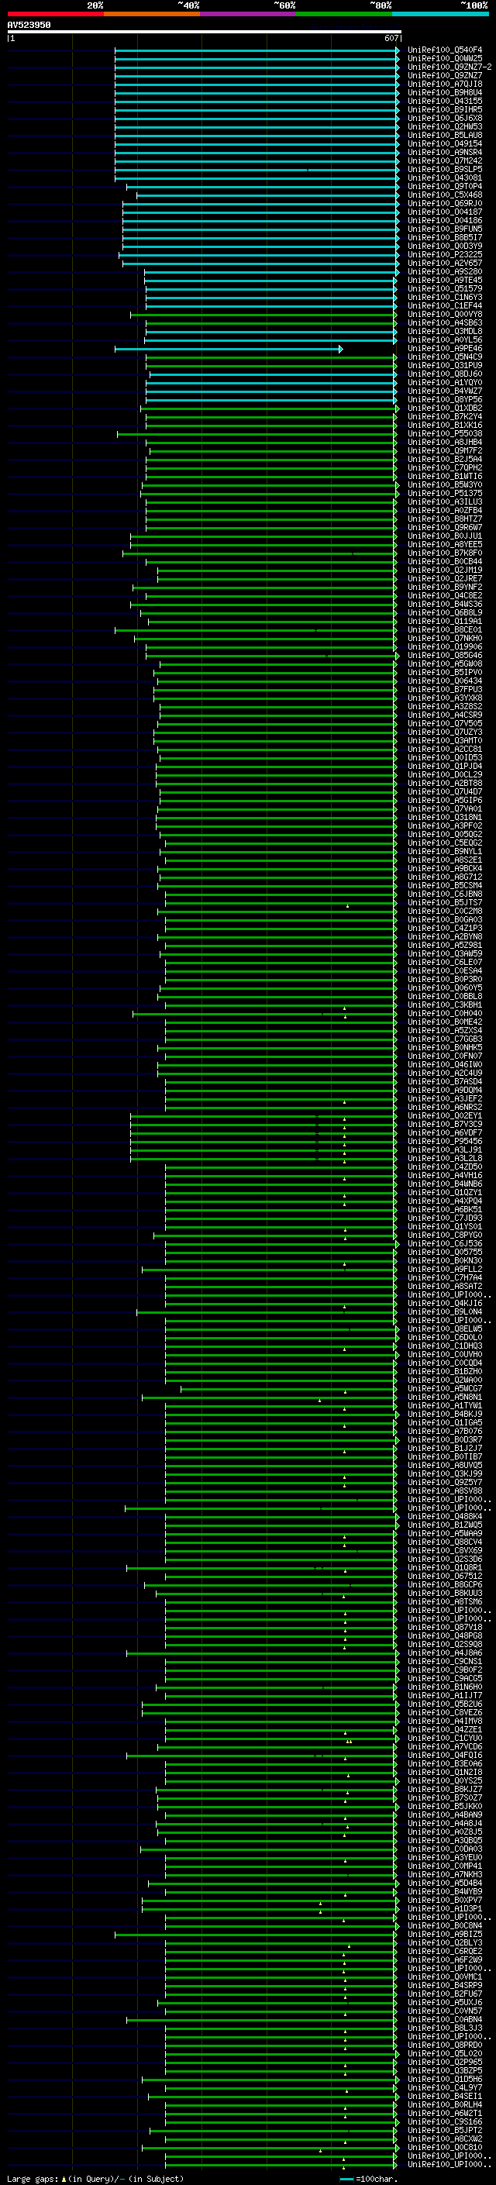Select label UniRef100_A2V657
496x2185 pixels.
445,263
